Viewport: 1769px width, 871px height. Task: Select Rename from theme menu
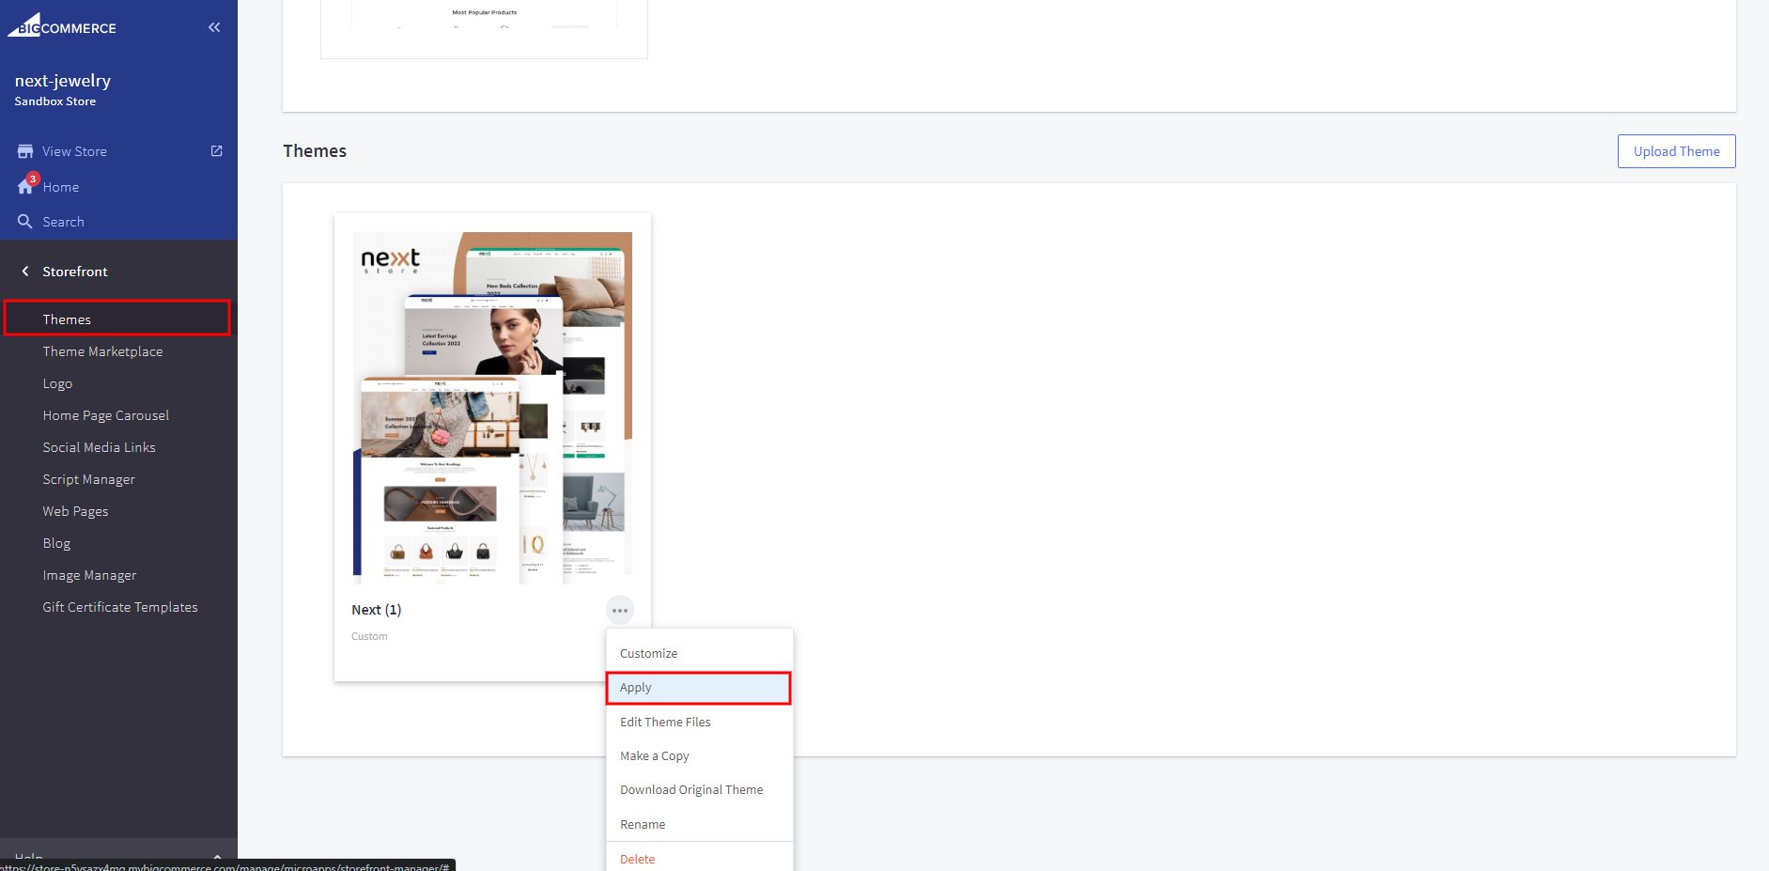pos(643,825)
